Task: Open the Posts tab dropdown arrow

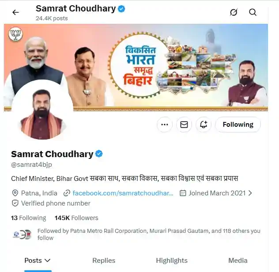Action: pos(48,261)
